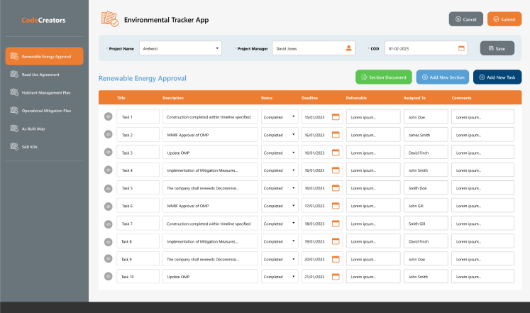This screenshot has width=530, height=313.
Task: Click the Environmental Tracker App logo icon
Action: click(x=109, y=19)
